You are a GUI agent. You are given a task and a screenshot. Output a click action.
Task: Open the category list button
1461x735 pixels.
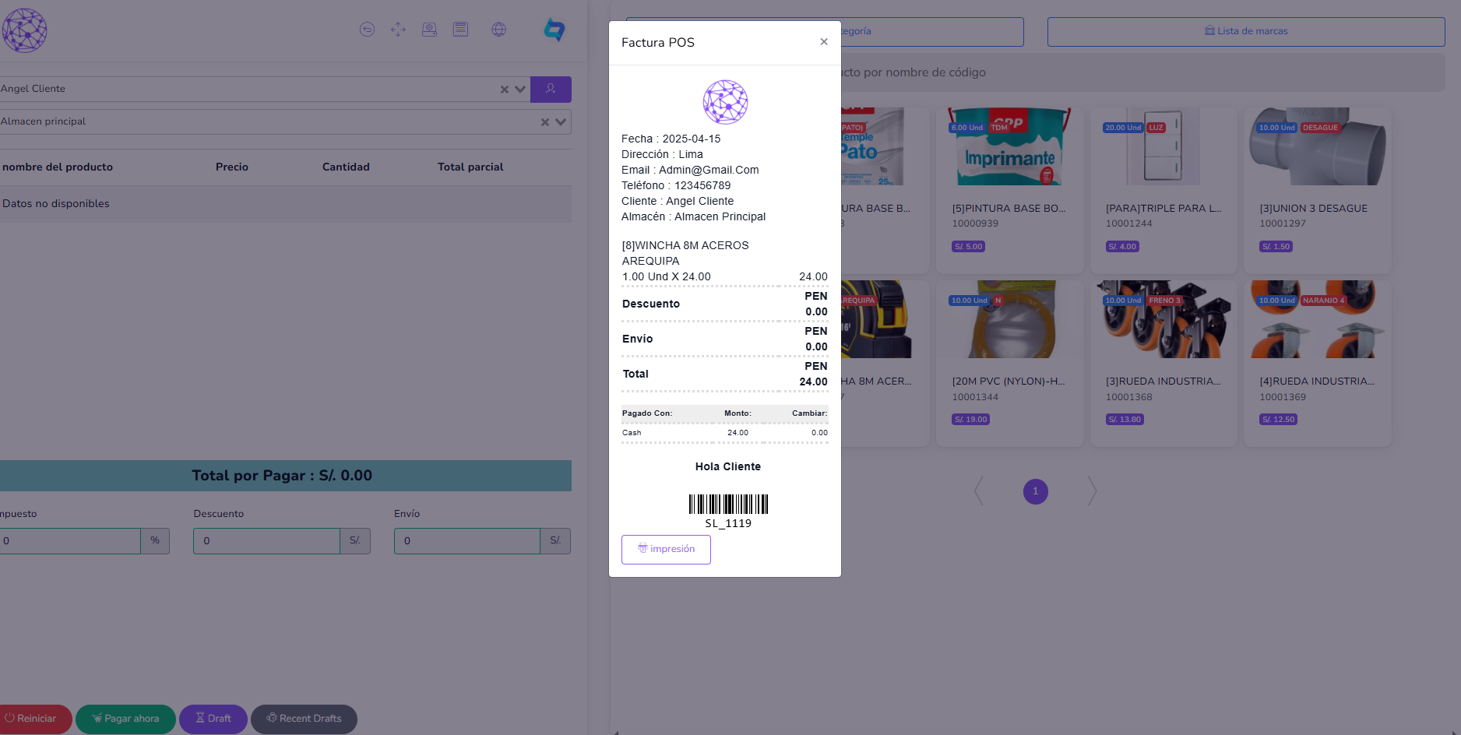pyautogui.click(x=932, y=31)
